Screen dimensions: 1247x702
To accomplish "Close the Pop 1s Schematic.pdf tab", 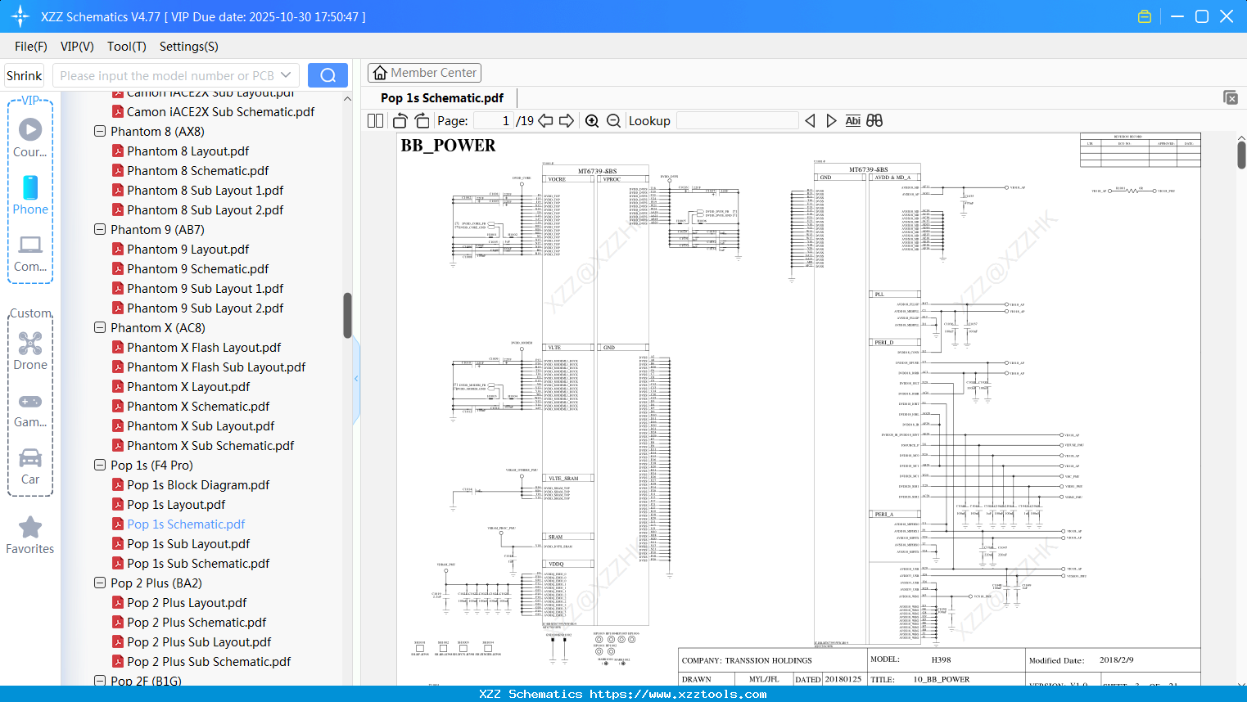I will pyautogui.click(x=1231, y=97).
